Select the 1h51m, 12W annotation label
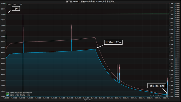Screen dimensions: 181x102 [x=113, y=42]
